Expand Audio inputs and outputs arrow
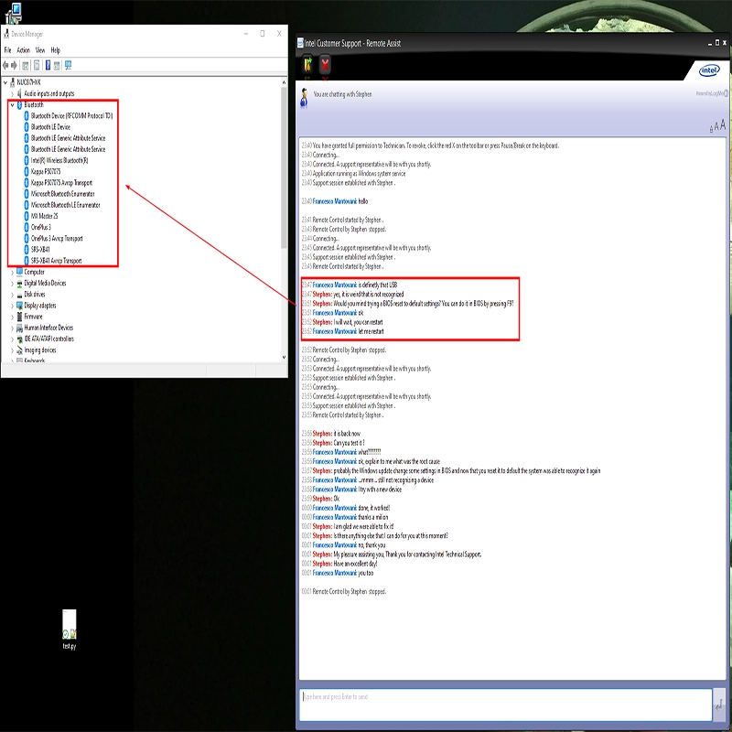The width and height of the screenshot is (732, 732). [13, 94]
